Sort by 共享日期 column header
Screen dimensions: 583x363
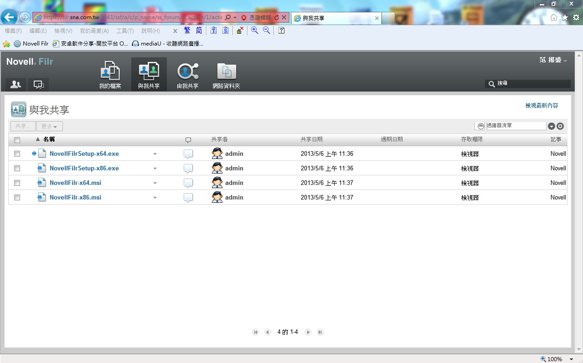click(x=312, y=139)
